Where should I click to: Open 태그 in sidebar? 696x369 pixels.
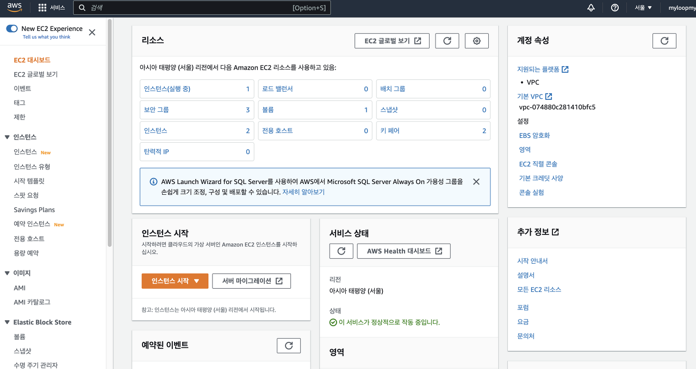coord(20,103)
